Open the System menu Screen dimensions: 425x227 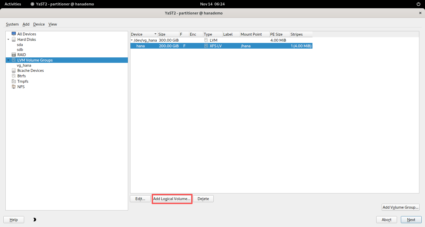(x=12, y=24)
